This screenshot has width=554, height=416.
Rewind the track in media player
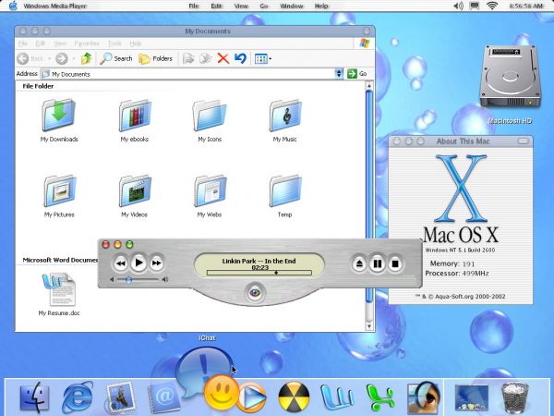point(120,263)
